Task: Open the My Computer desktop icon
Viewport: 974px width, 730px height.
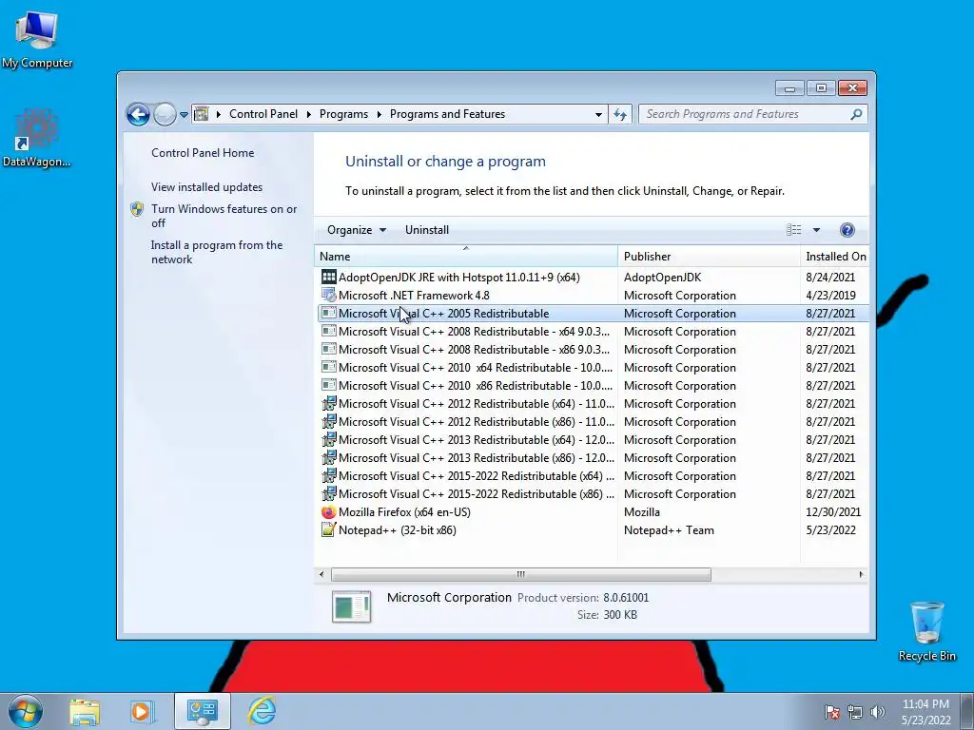Action: click(x=37, y=40)
